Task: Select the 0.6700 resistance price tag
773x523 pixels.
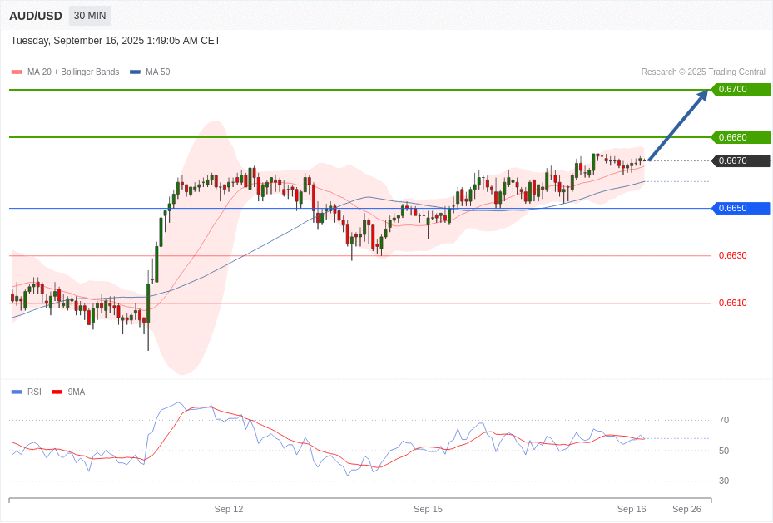Action: tap(741, 90)
